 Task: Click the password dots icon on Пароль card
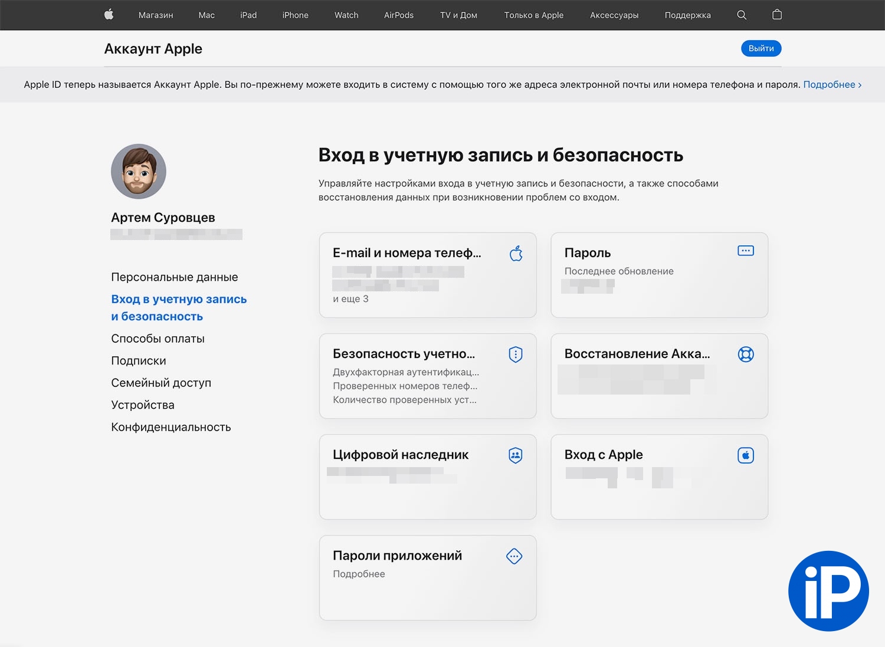pos(746,251)
